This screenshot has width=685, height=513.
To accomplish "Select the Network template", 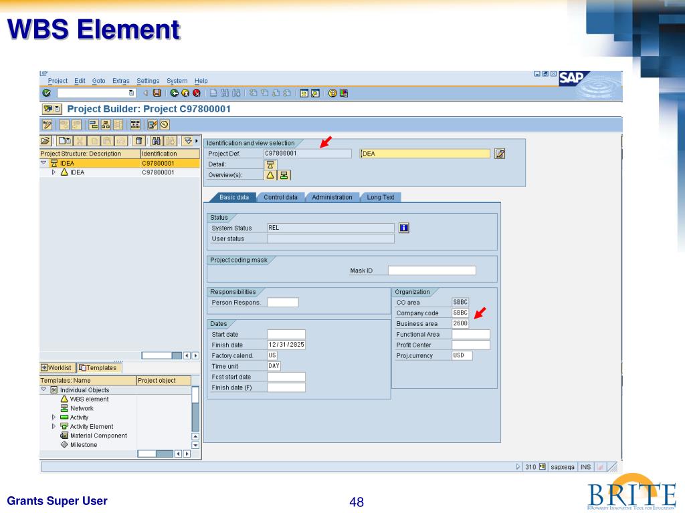I will pyautogui.click(x=82, y=408).
